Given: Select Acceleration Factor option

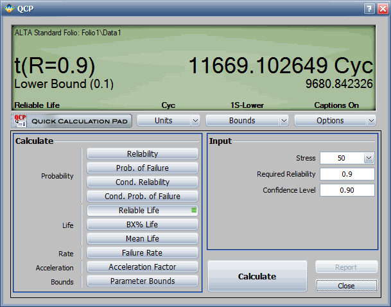Looking at the screenshot, I should (x=142, y=267).
